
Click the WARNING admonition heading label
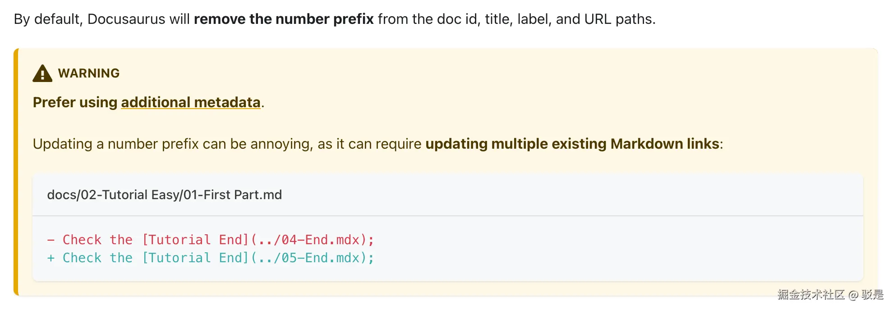coord(89,73)
